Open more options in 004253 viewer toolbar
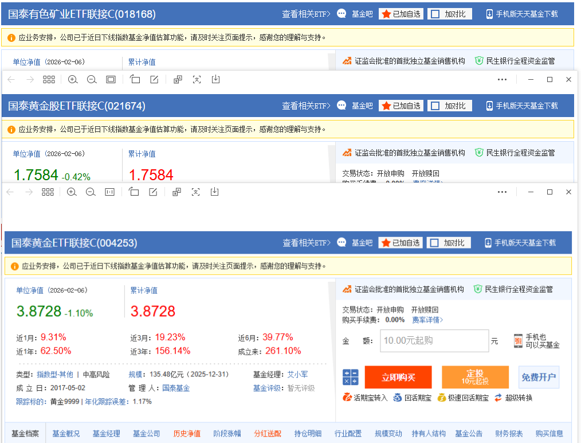Viewport: 581px width, 443px height. click(x=502, y=192)
